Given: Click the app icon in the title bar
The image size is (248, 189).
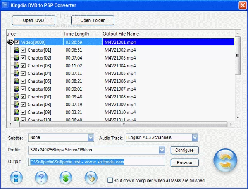Looking at the screenshot, I should (5, 5).
